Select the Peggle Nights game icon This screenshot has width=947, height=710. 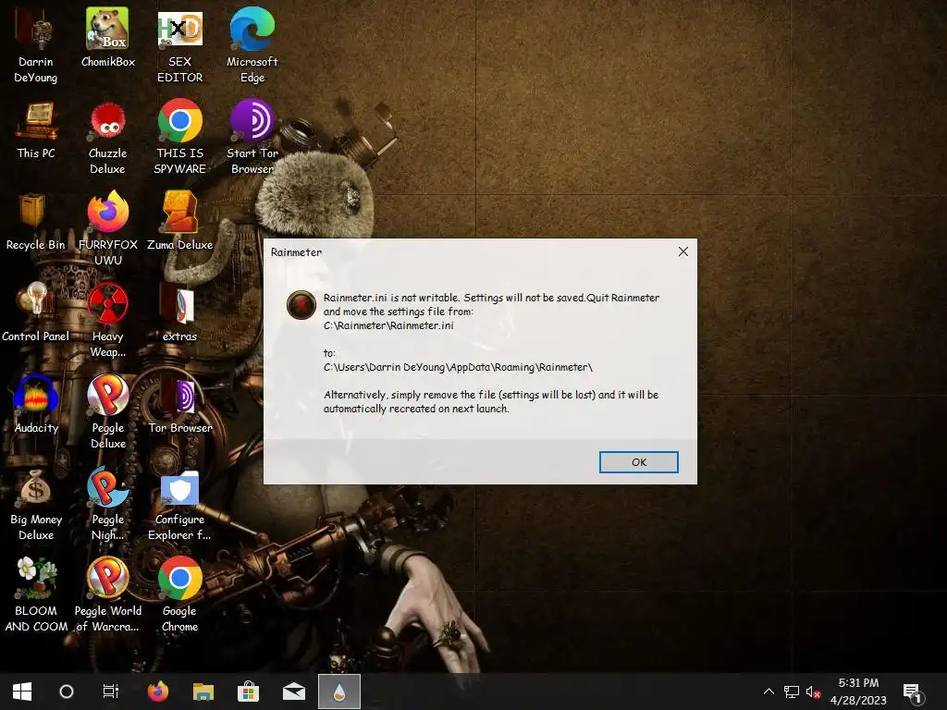coord(107,504)
